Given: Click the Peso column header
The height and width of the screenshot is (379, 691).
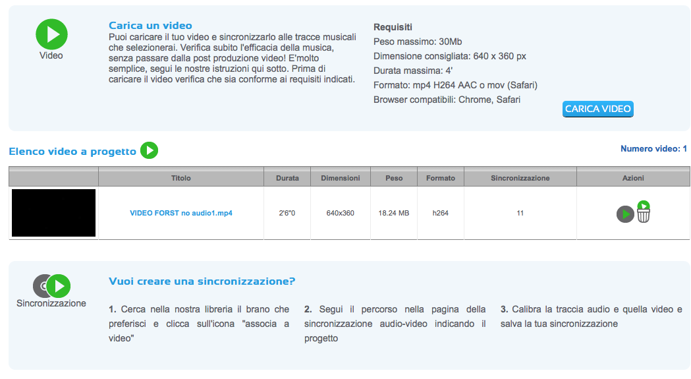Looking at the screenshot, I should (x=394, y=178).
